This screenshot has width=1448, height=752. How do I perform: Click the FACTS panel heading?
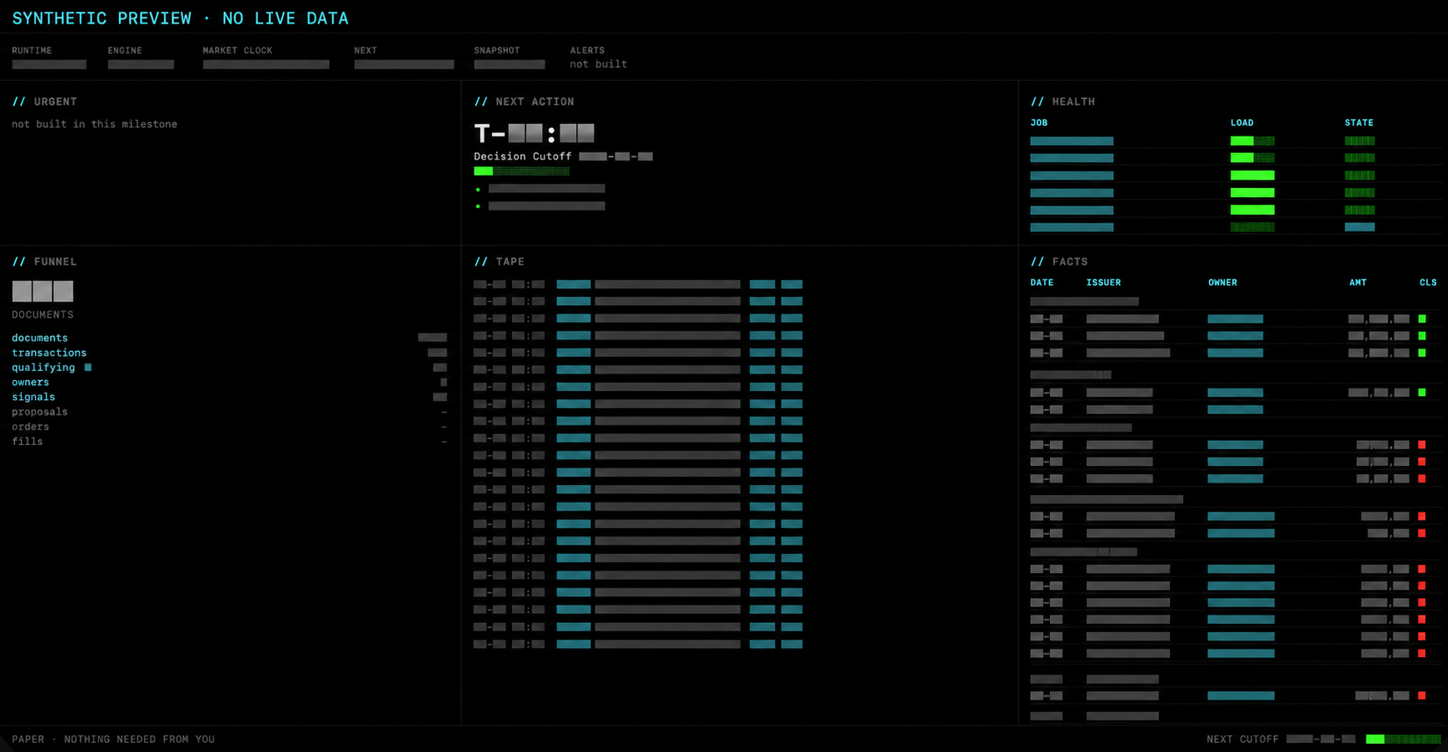pyautogui.click(x=1059, y=261)
